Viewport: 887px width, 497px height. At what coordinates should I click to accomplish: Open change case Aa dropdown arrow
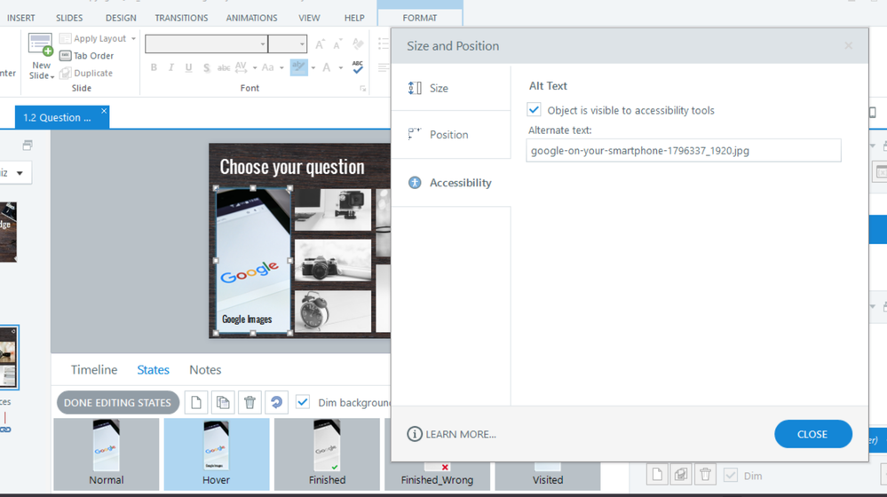point(281,67)
